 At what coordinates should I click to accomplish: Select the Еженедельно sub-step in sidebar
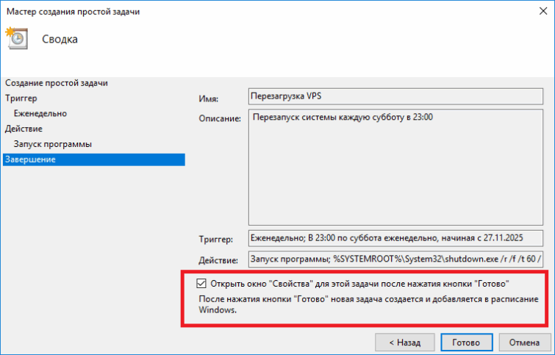coord(40,113)
